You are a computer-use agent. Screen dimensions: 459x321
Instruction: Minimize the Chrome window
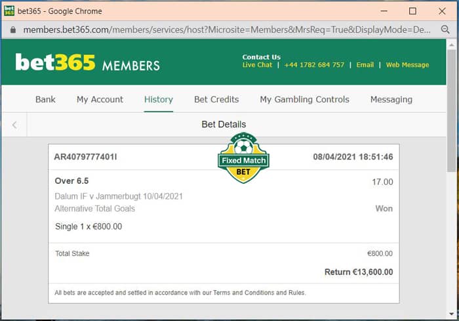(384, 11)
